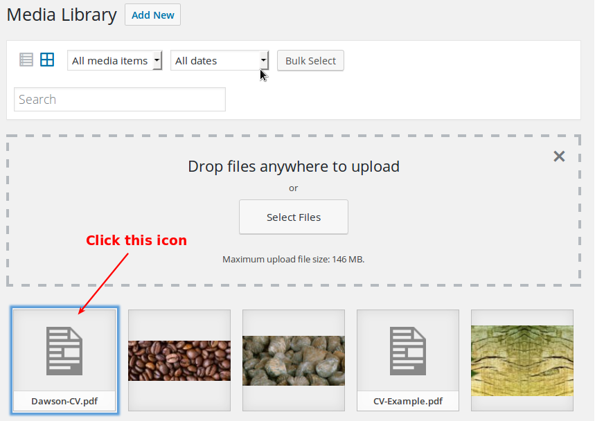Open the CV-Example.pdf document icon

tap(408, 351)
